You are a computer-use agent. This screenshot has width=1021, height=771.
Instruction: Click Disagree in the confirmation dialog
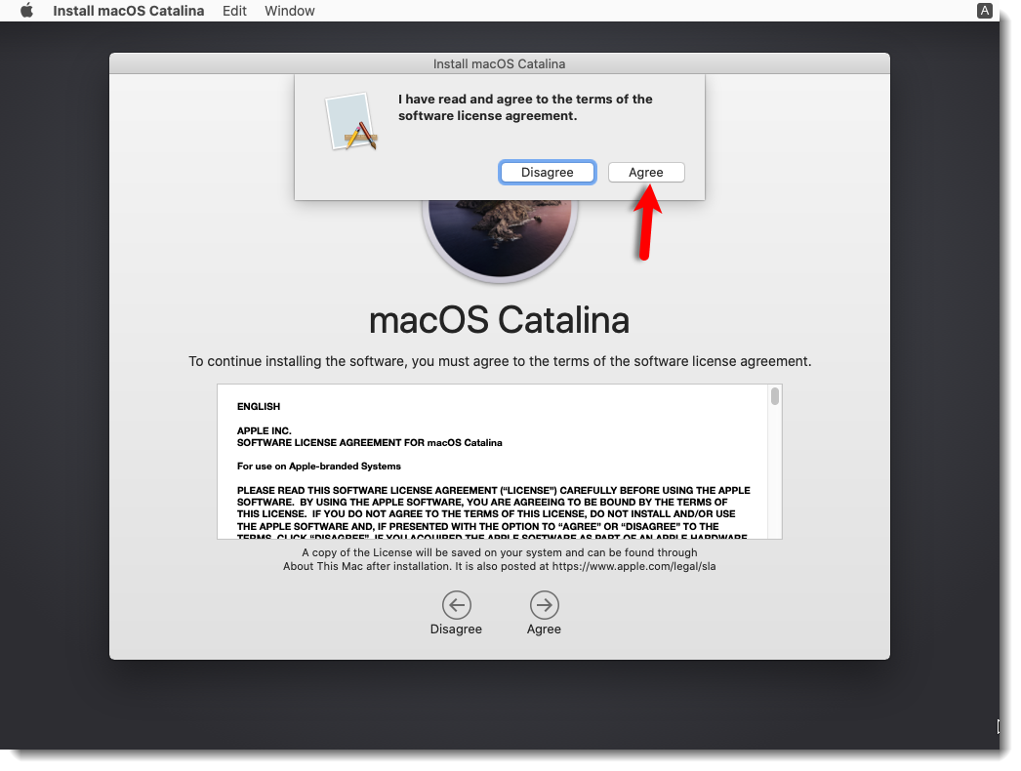coord(547,173)
